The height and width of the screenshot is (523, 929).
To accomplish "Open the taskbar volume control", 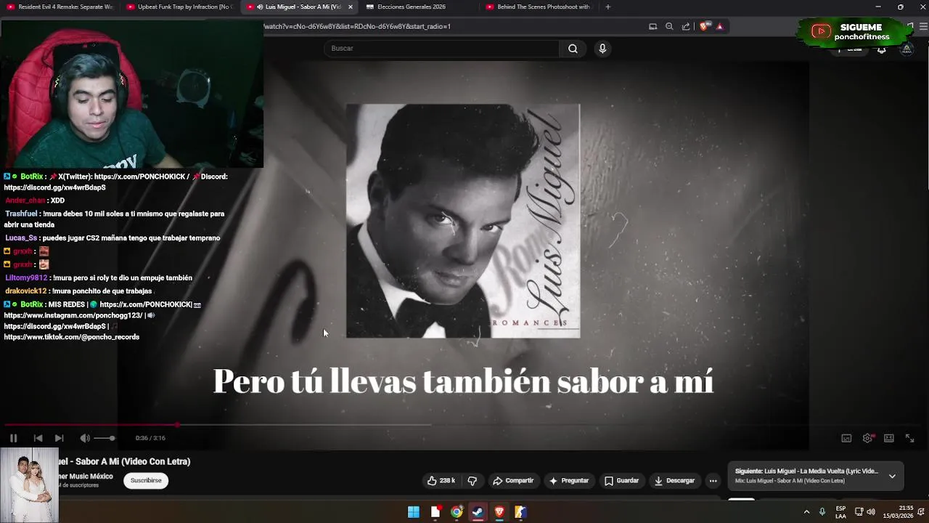I will (871, 512).
